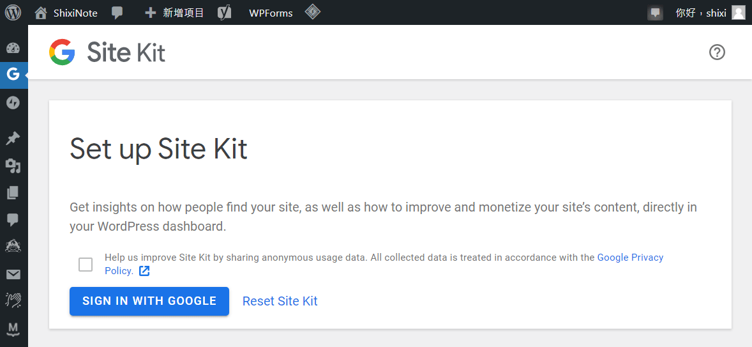
Task: Go to the Dashboard gauge icon
Action: click(13, 48)
